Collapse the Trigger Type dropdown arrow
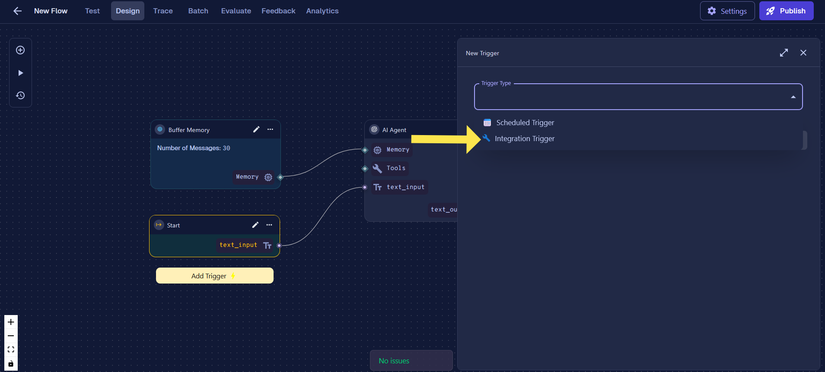Image resolution: width=825 pixels, height=372 pixels. click(x=793, y=97)
